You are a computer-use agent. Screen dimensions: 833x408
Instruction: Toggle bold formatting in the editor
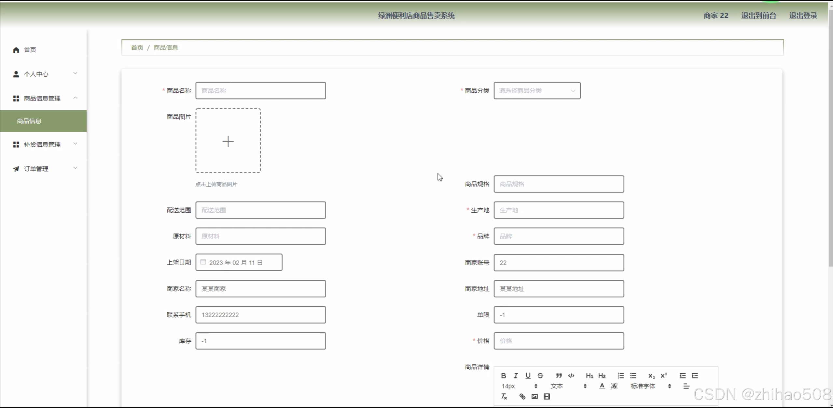pyautogui.click(x=503, y=375)
